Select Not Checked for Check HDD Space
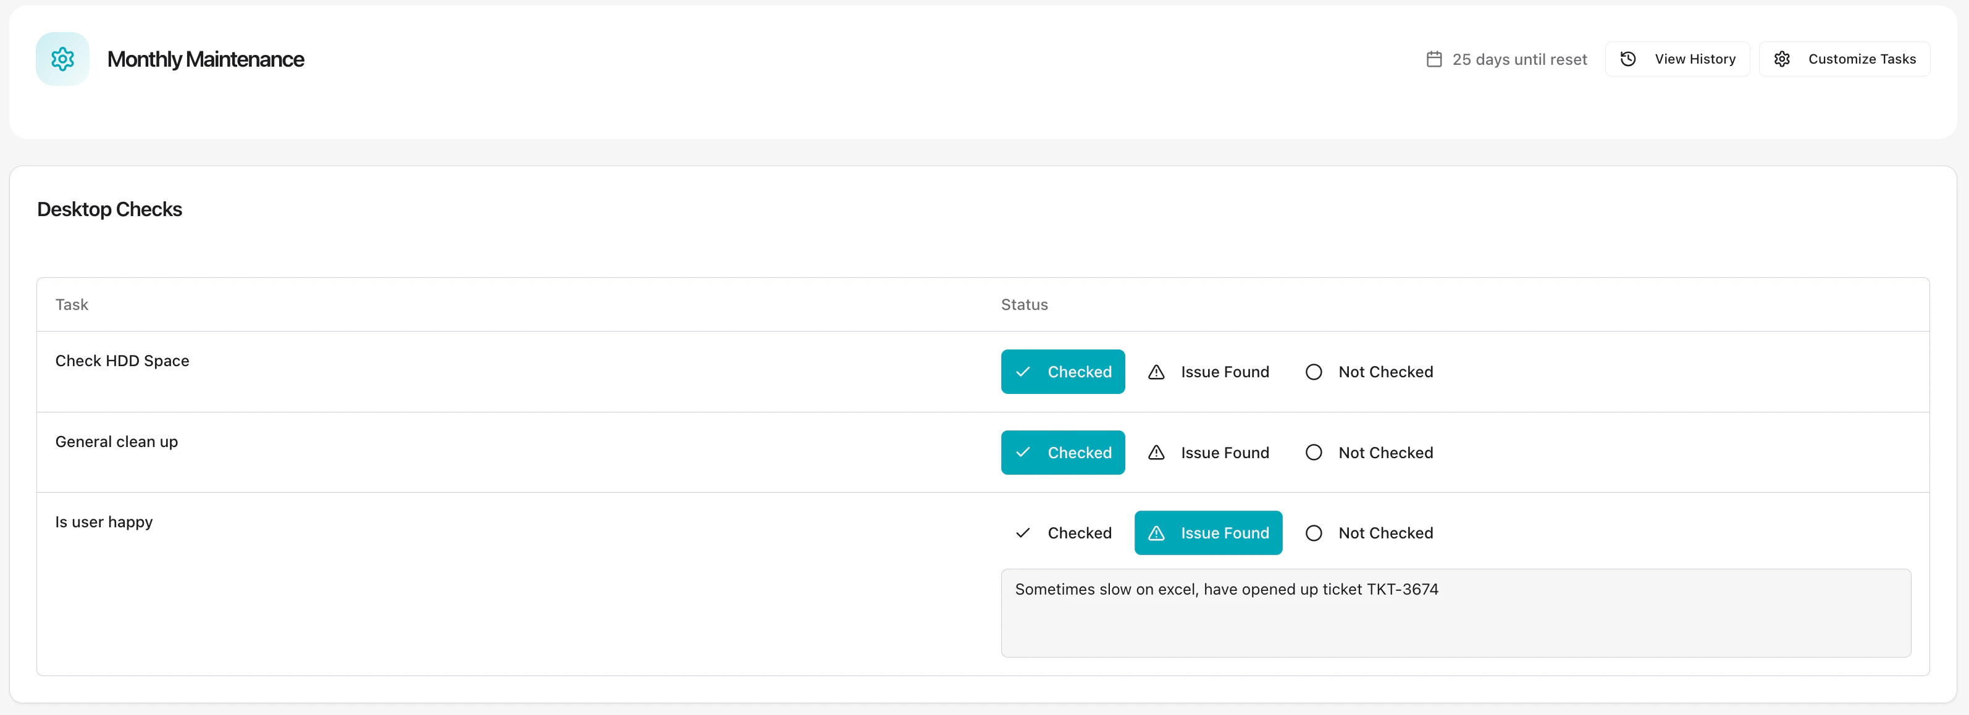1969x715 pixels. [x=1369, y=372]
